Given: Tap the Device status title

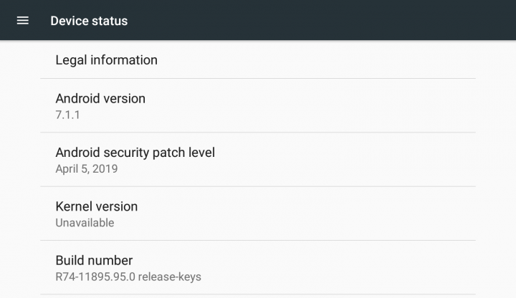Looking at the screenshot, I should (x=89, y=21).
